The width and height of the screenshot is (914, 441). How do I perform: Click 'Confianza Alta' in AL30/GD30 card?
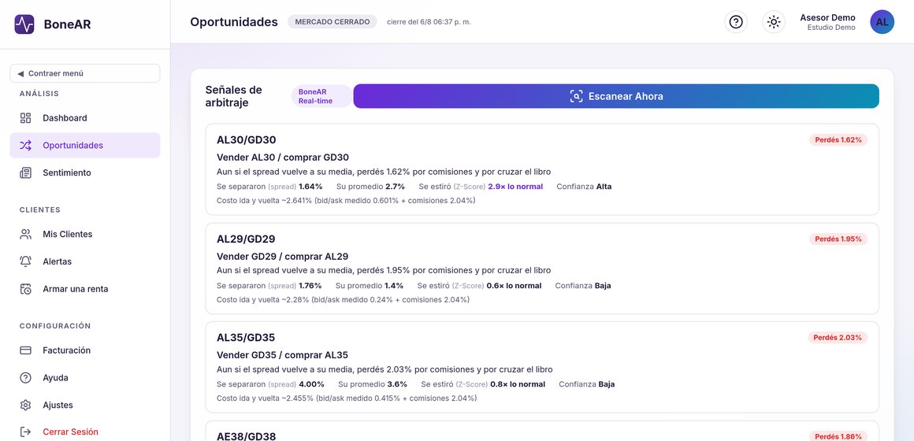click(x=584, y=187)
